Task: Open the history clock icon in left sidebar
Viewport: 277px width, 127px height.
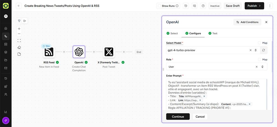Action: pyautogui.click(x=6, y=78)
